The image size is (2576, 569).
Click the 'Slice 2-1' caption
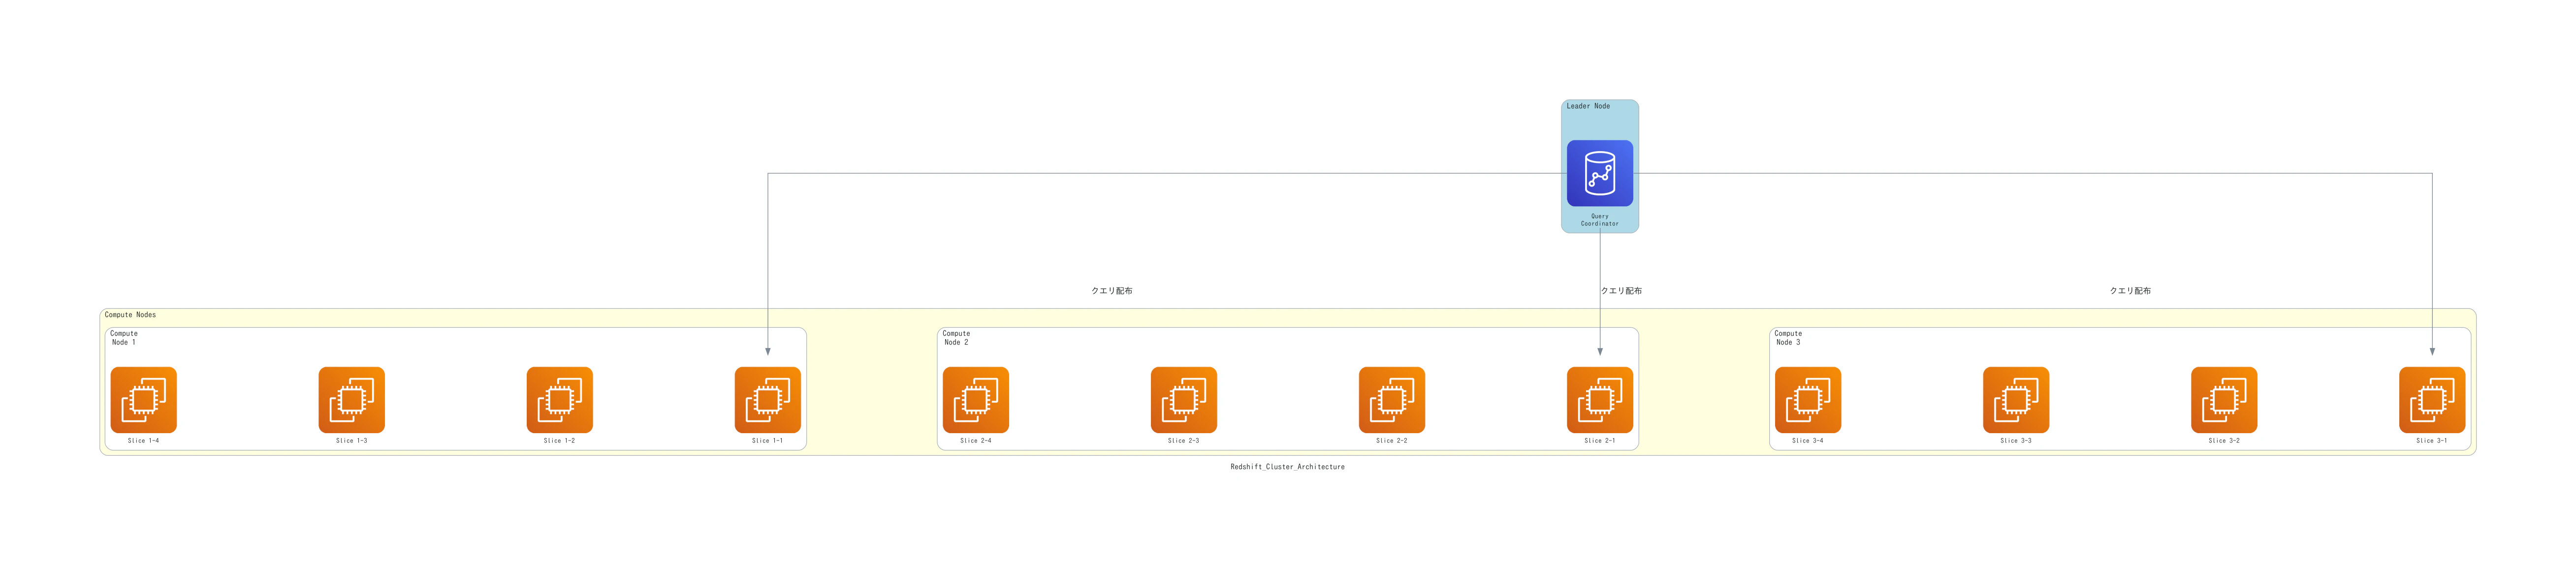tap(1600, 441)
